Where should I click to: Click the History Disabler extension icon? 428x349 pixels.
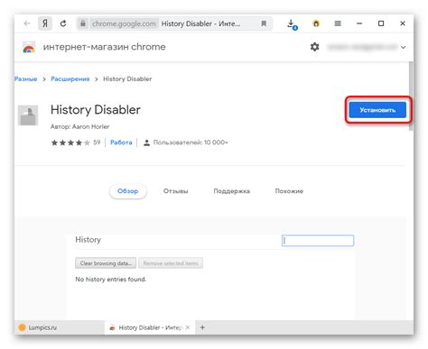(28, 115)
